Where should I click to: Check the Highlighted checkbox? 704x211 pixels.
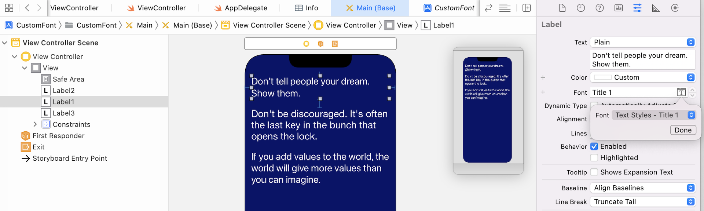click(x=594, y=158)
